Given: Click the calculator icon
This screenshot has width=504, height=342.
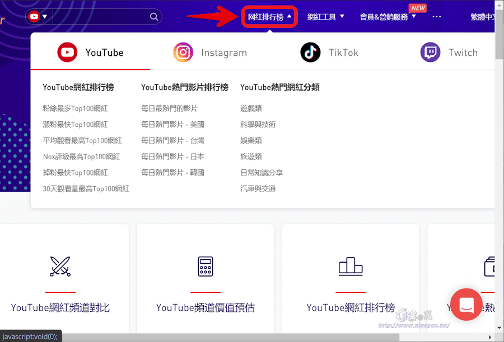Looking at the screenshot, I should 206,267.
